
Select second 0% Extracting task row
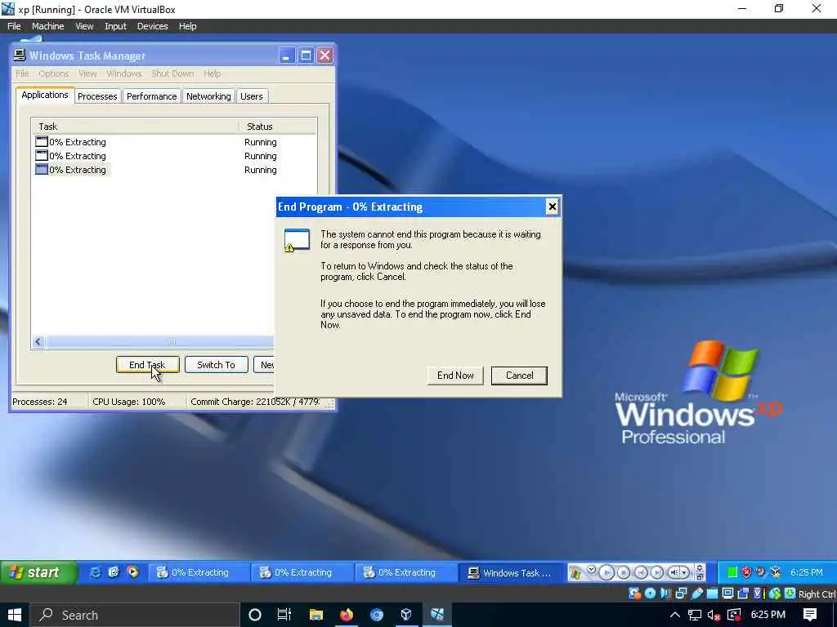173,156
